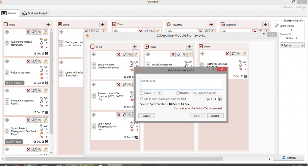
Task: Edit Policy Assignment with the pencil icon
Action: coord(45,61)
